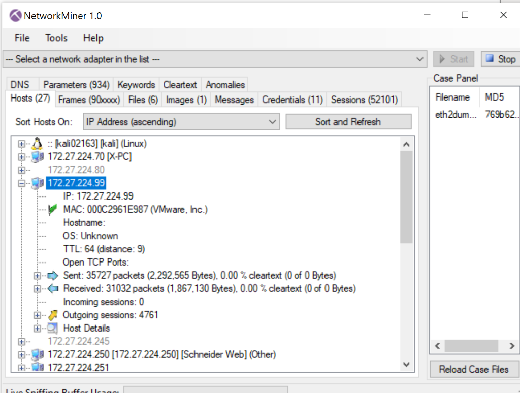Image resolution: width=520 pixels, height=393 pixels.
Task: Click the Filename column header in Case Panel
Action: [454, 97]
